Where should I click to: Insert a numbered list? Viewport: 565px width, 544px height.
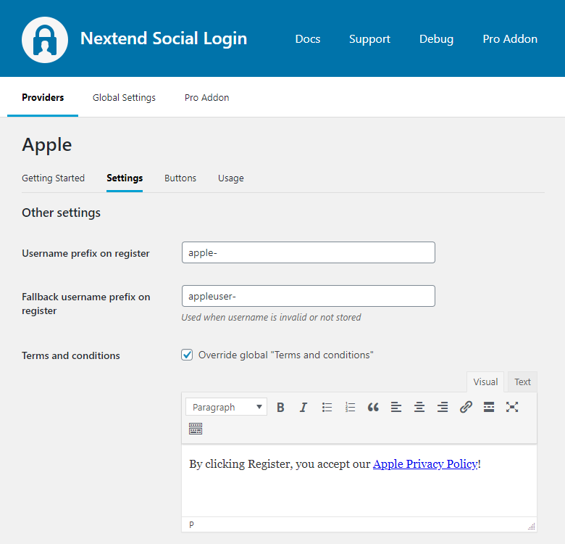coord(350,407)
